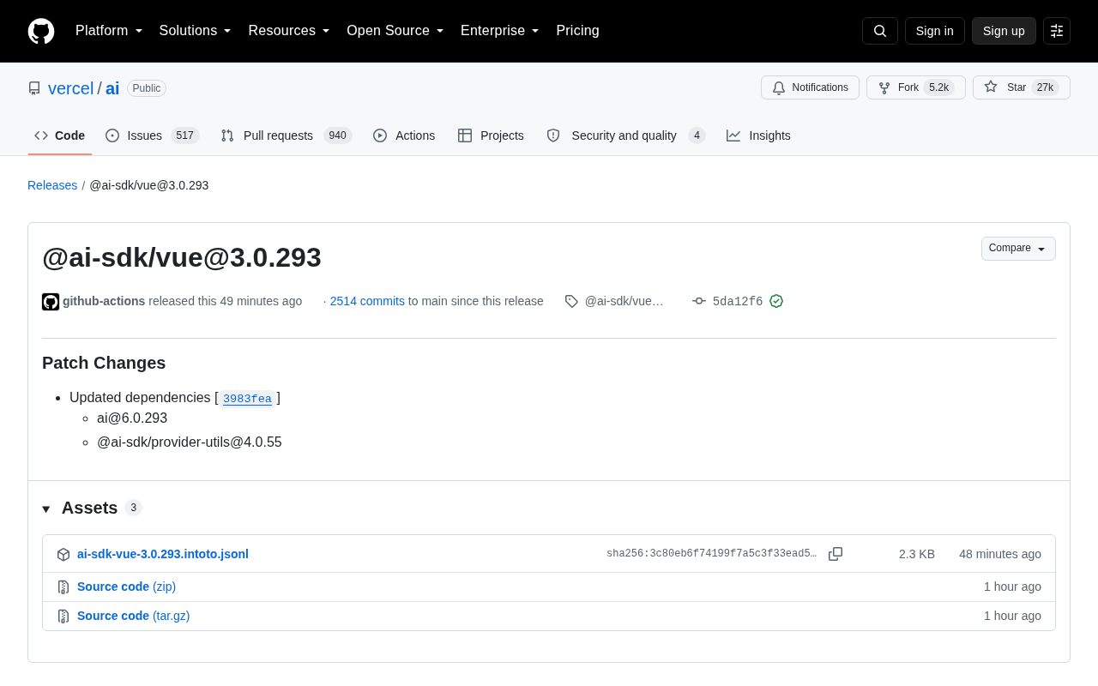This screenshot has width=1098, height=686.
Task: Click the Public visibility badge
Action: 147,88
